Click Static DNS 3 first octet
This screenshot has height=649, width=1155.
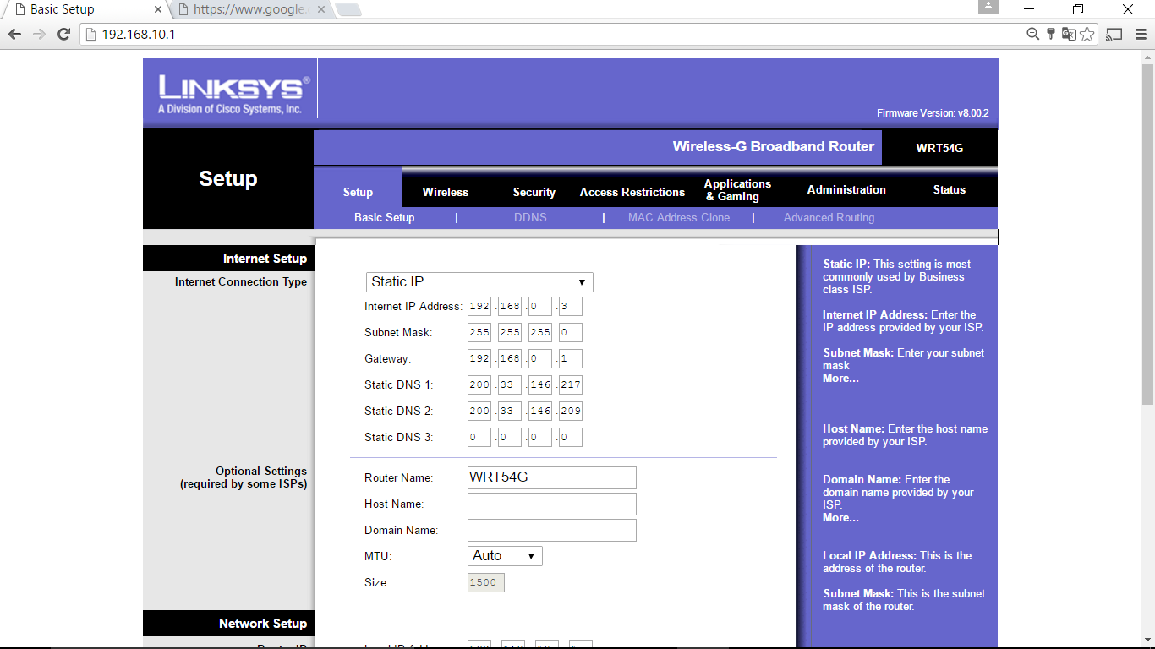click(x=479, y=437)
